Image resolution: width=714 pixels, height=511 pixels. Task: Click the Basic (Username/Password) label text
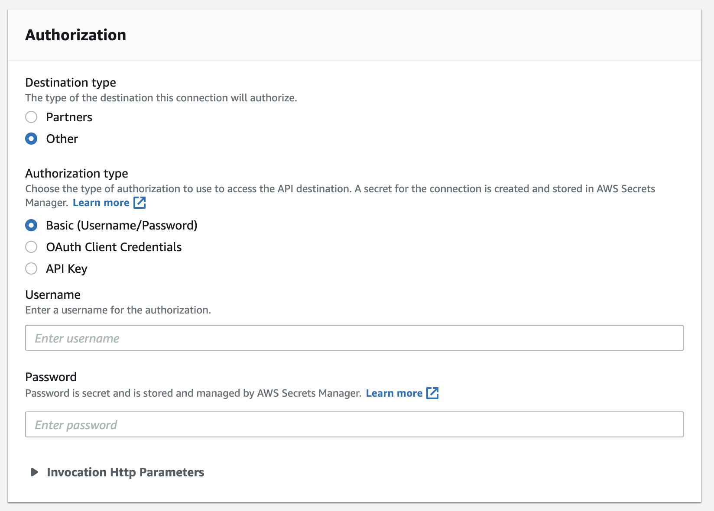coord(121,225)
